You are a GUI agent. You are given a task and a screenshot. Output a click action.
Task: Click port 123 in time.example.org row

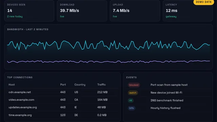[x=63, y=115]
